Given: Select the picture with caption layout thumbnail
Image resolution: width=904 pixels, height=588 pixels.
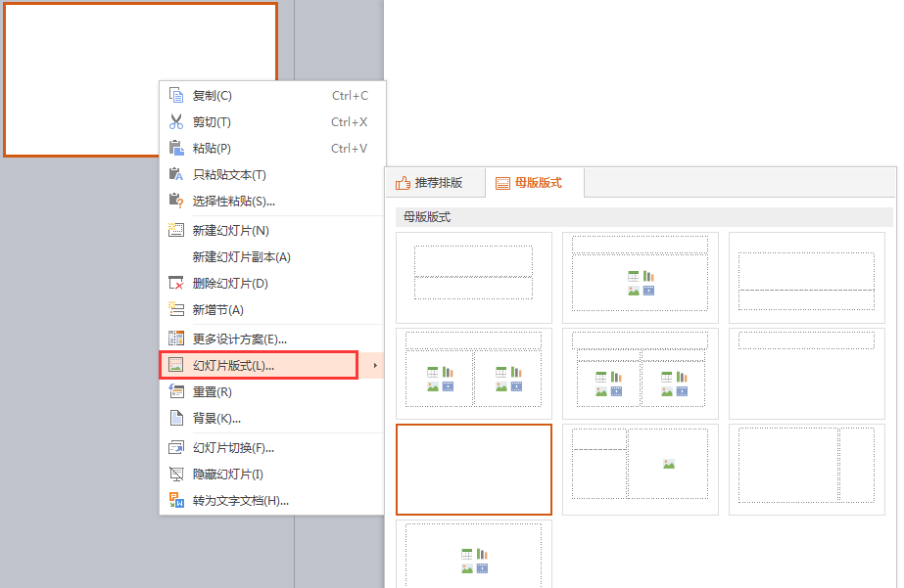Looking at the screenshot, I should [640, 470].
